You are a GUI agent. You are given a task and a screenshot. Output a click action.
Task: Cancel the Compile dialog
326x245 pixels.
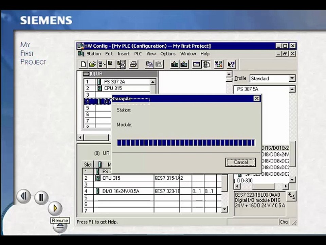pyautogui.click(x=240, y=162)
